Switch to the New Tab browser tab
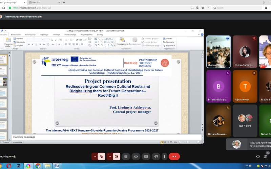The height and width of the screenshot is (169, 271). 44,2
